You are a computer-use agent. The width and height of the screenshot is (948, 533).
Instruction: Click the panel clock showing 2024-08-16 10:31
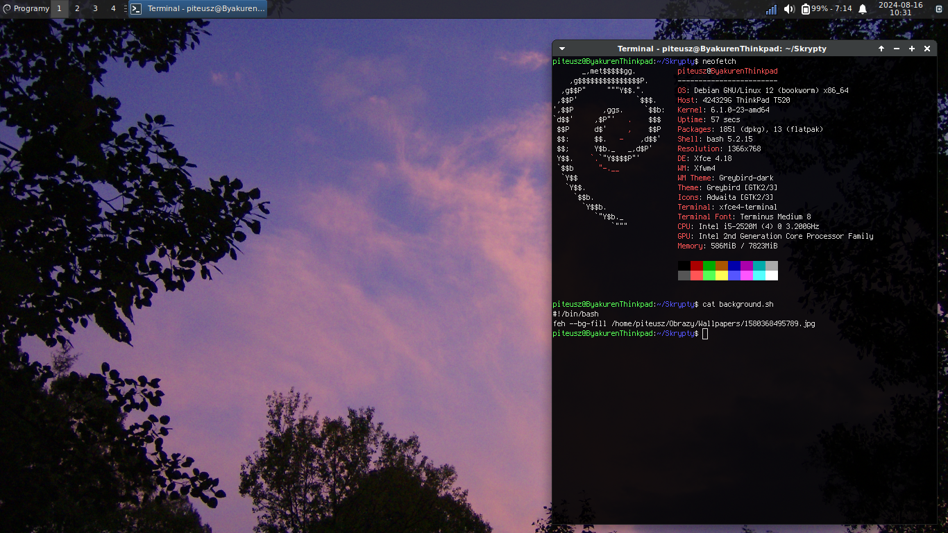click(900, 9)
